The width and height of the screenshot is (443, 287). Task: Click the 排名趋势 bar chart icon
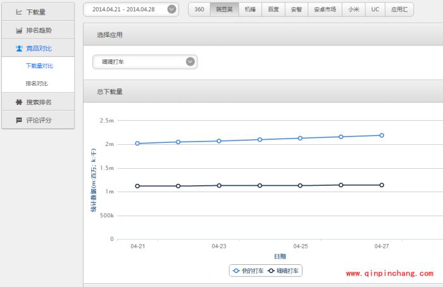click(x=19, y=30)
